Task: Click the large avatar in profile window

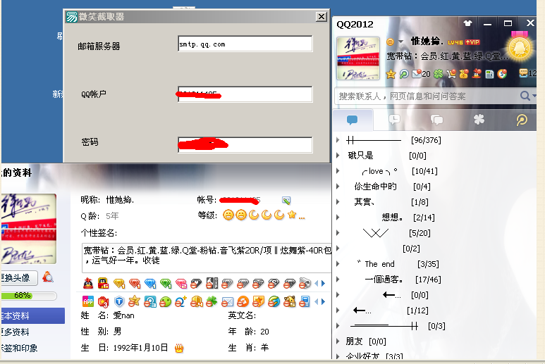Action: click(x=28, y=229)
